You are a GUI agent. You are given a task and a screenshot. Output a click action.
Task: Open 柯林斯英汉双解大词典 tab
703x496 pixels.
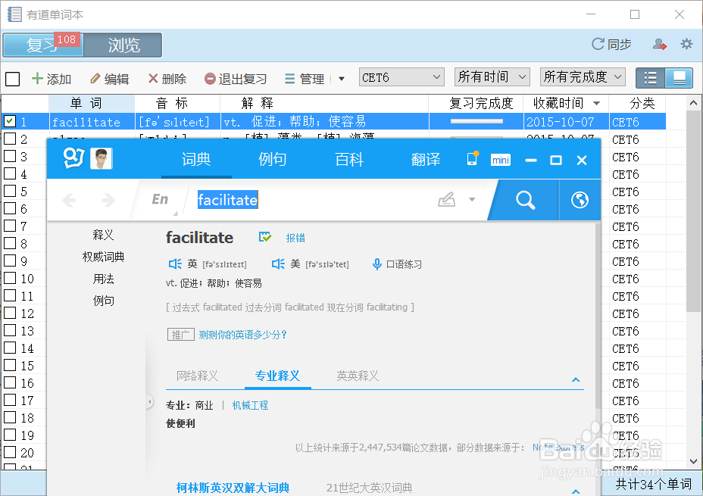click(233, 488)
